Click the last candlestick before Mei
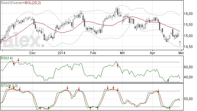The image size is (197, 111). point(180,44)
